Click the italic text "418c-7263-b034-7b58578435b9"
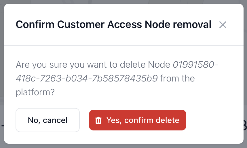 tap(87, 79)
